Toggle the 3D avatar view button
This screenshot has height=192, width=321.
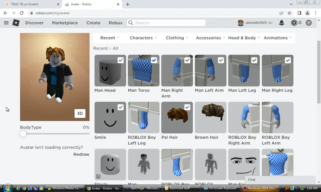[x=80, y=113]
